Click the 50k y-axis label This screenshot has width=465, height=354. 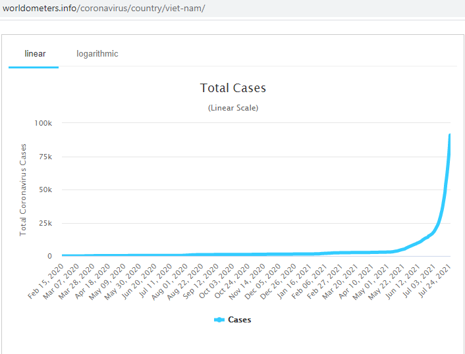(x=45, y=190)
